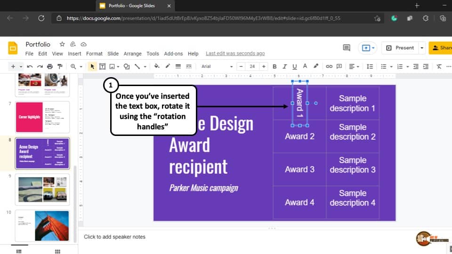The height and width of the screenshot is (254, 452).
Task: Click the move to folder icon
Action: click(73, 44)
